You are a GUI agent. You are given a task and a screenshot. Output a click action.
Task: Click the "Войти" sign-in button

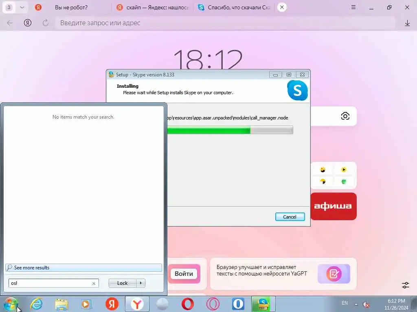184,273
